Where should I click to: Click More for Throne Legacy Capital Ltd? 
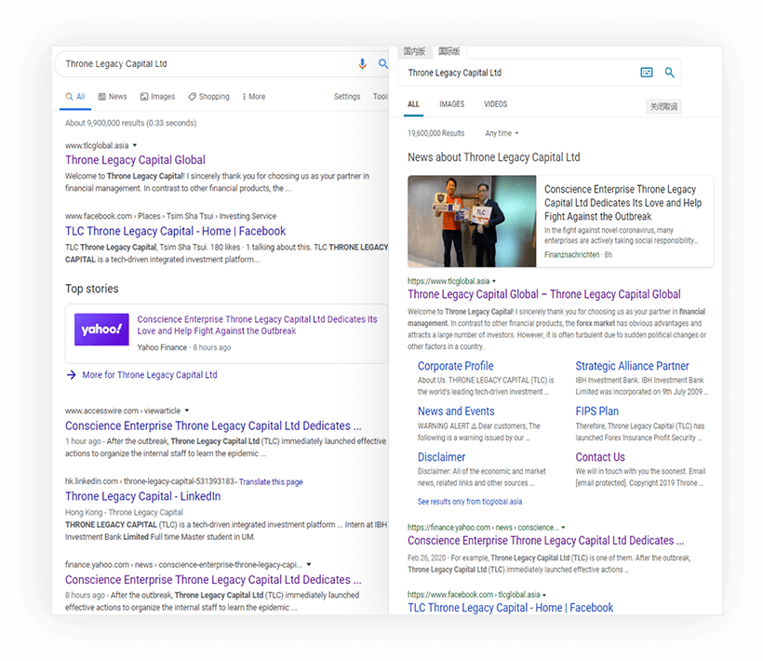click(150, 375)
